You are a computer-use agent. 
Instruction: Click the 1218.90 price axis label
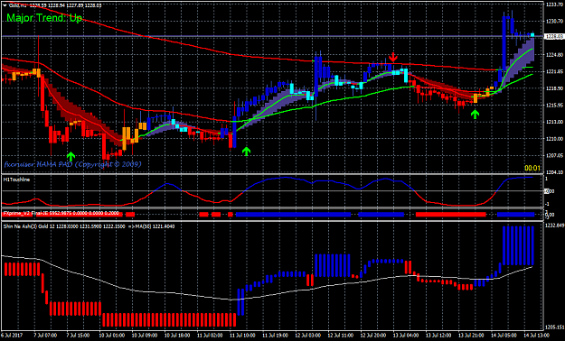(x=555, y=88)
